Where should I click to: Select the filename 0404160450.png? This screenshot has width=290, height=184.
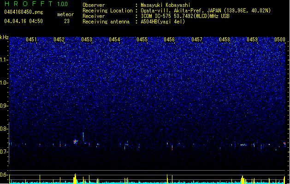pyautogui.click(x=24, y=12)
